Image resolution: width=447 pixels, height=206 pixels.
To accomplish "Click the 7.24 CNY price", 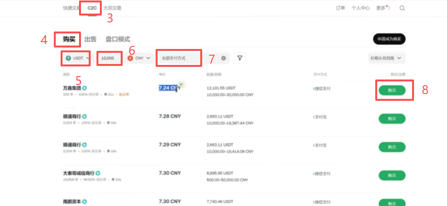I will coord(170,88).
